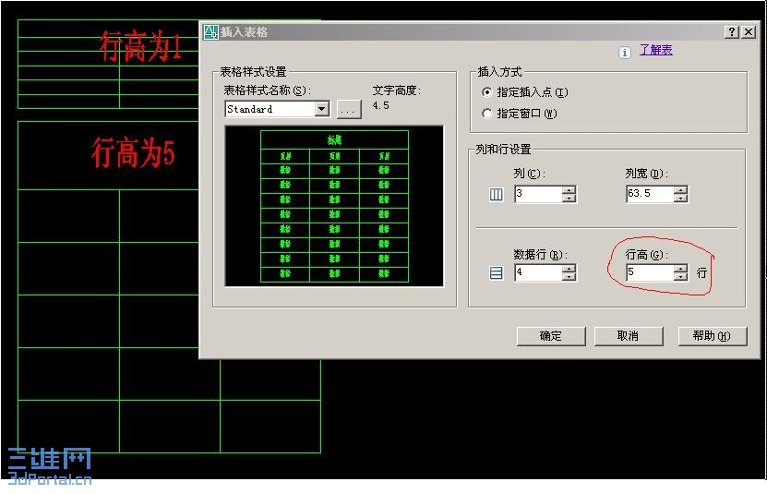Decrease the 行高 row height

[x=680, y=277]
